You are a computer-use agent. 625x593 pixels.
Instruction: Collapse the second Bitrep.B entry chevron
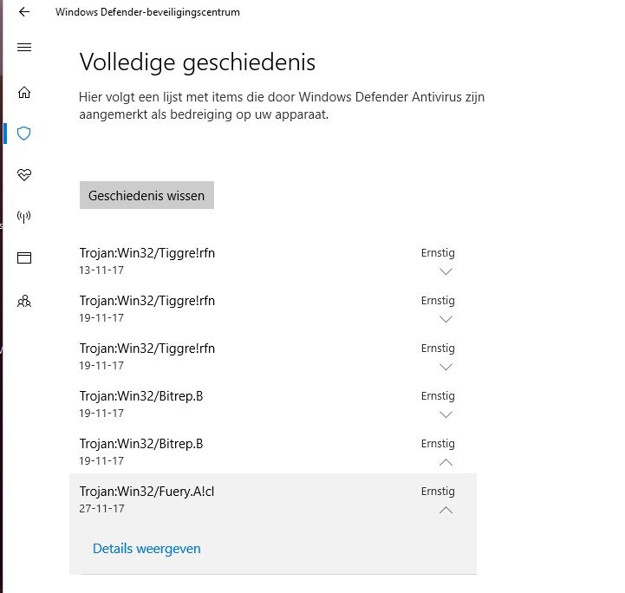click(x=446, y=462)
